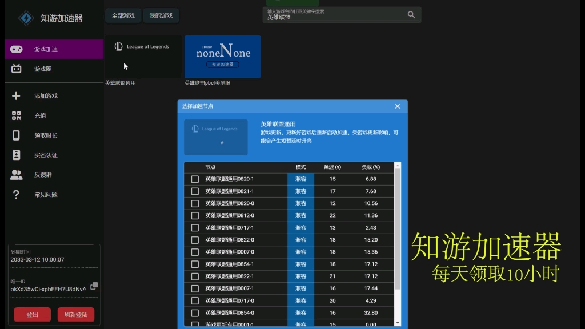Switch to the 我的游戏 tab
Viewport: 585px width, 329px height.
click(161, 15)
